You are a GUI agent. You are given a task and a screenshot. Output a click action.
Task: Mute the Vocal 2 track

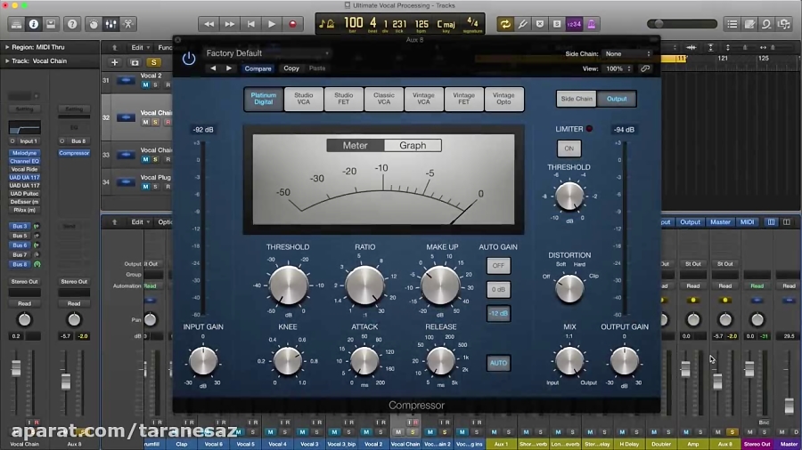click(145, 84)
